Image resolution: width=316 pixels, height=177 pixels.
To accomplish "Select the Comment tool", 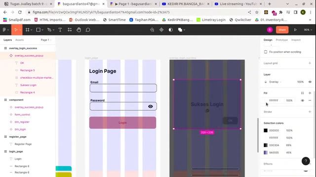I will 88,29.
